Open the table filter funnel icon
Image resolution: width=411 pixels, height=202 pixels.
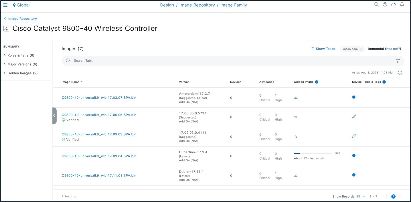pyautogui.click(x=398, y=61)
